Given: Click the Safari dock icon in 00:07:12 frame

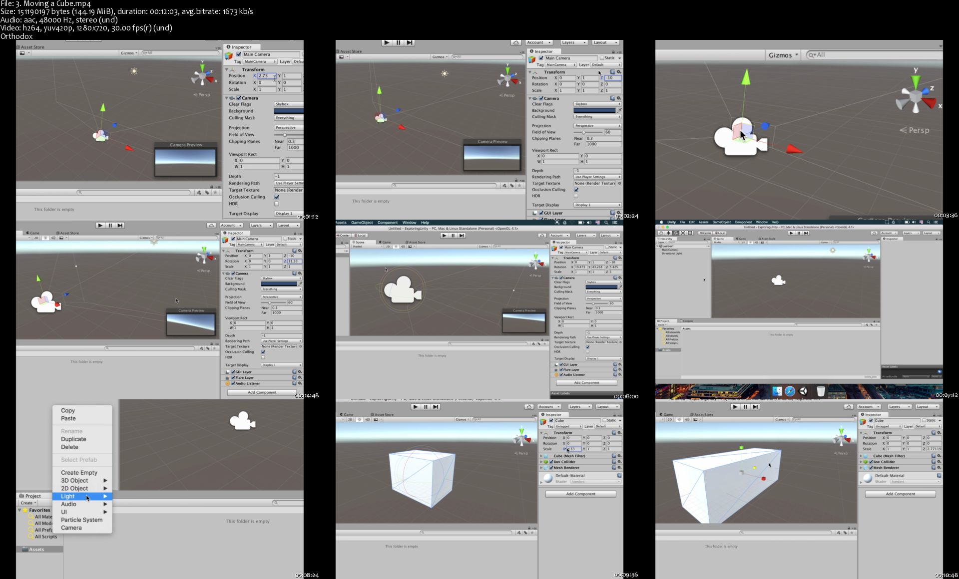Looking at the screenshot, I should tap(790, 391).
